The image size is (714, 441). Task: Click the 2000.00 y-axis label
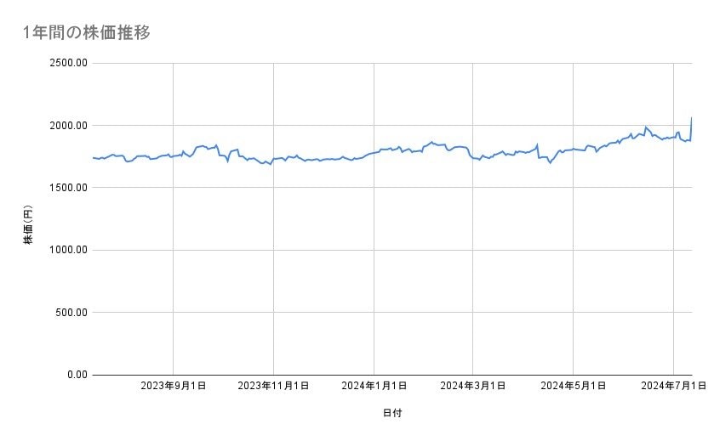pyautogui.click(x=66, y=126)
